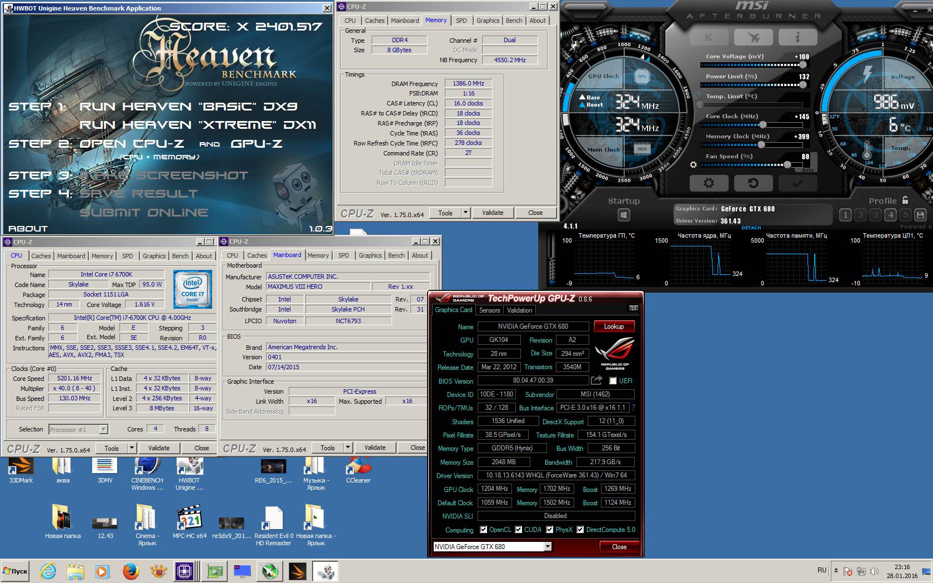The width and height of the screenshot is (933, 583).
Task: Click the BIOS export arrow icon in GPU-Z
Action: point(596,380)
